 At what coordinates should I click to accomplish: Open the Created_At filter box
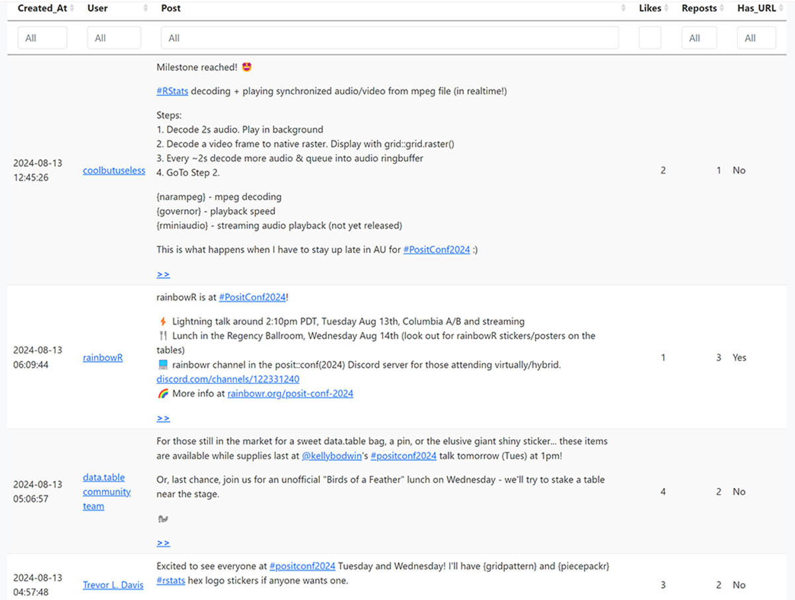42,38
